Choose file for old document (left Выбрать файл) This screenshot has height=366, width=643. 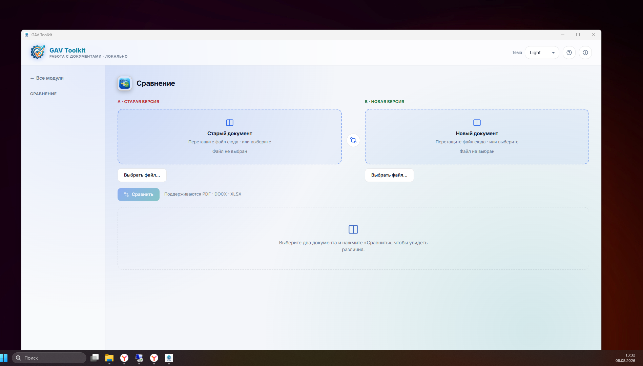click(142, 175)
